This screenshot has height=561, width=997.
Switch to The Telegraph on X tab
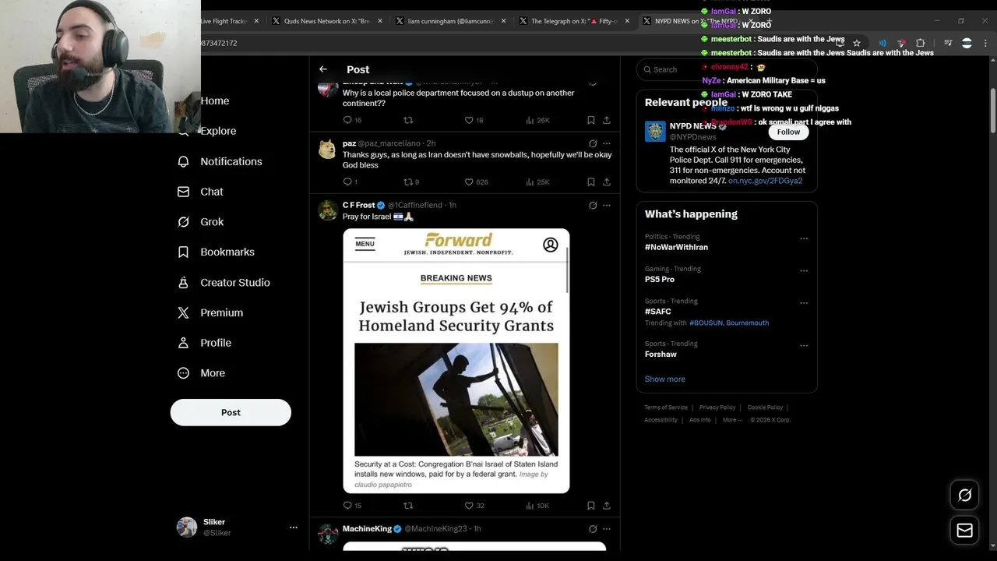pyautogui.click(x=573, y=21)
